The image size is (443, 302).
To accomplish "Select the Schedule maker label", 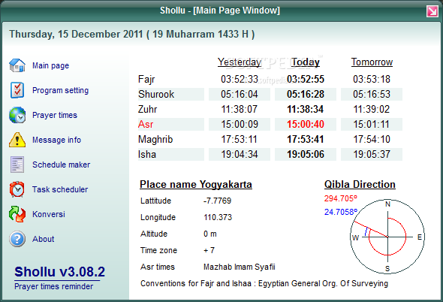I will pyautogui.click(x=62, y=165).
